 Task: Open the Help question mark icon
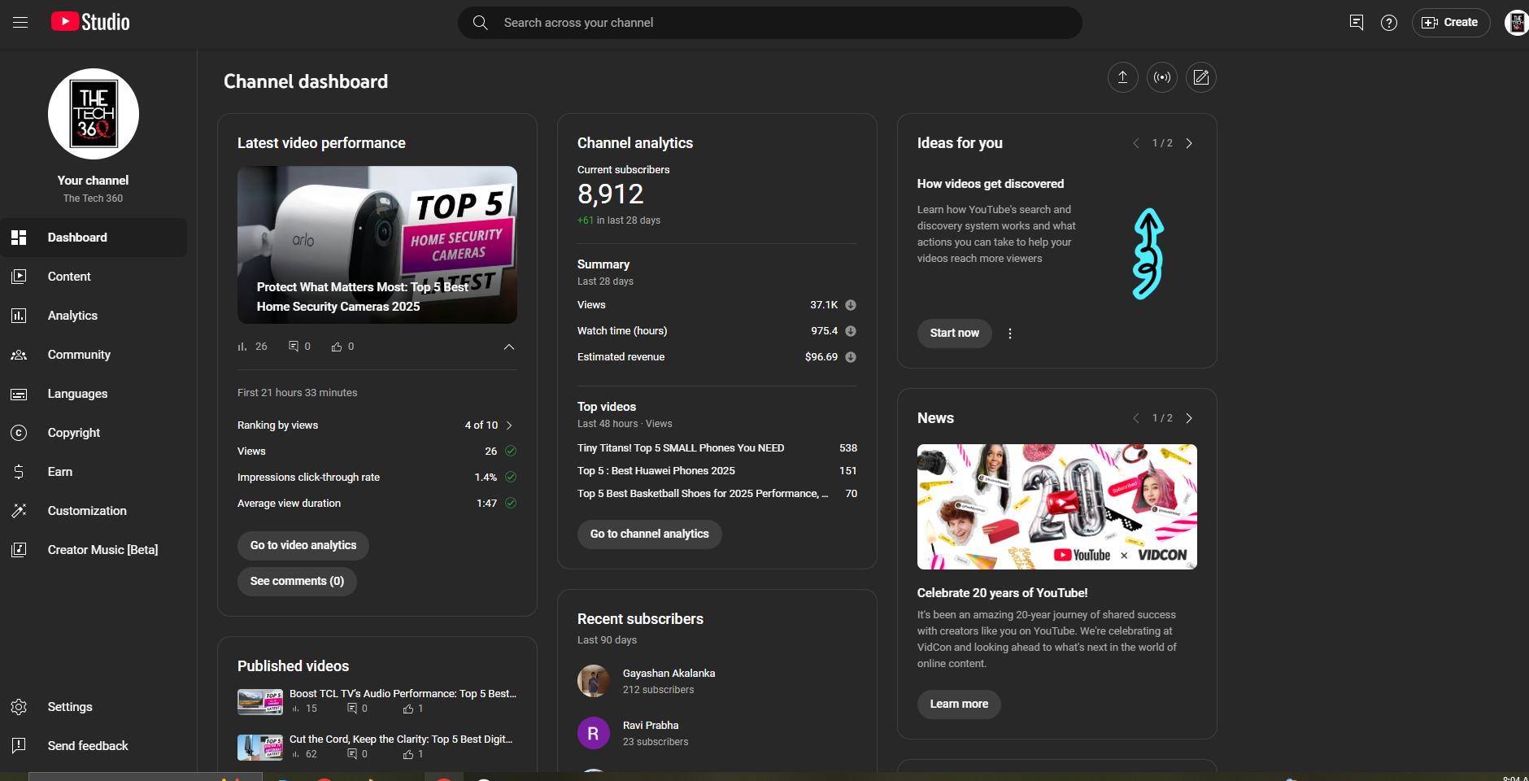click(1389, 23)
